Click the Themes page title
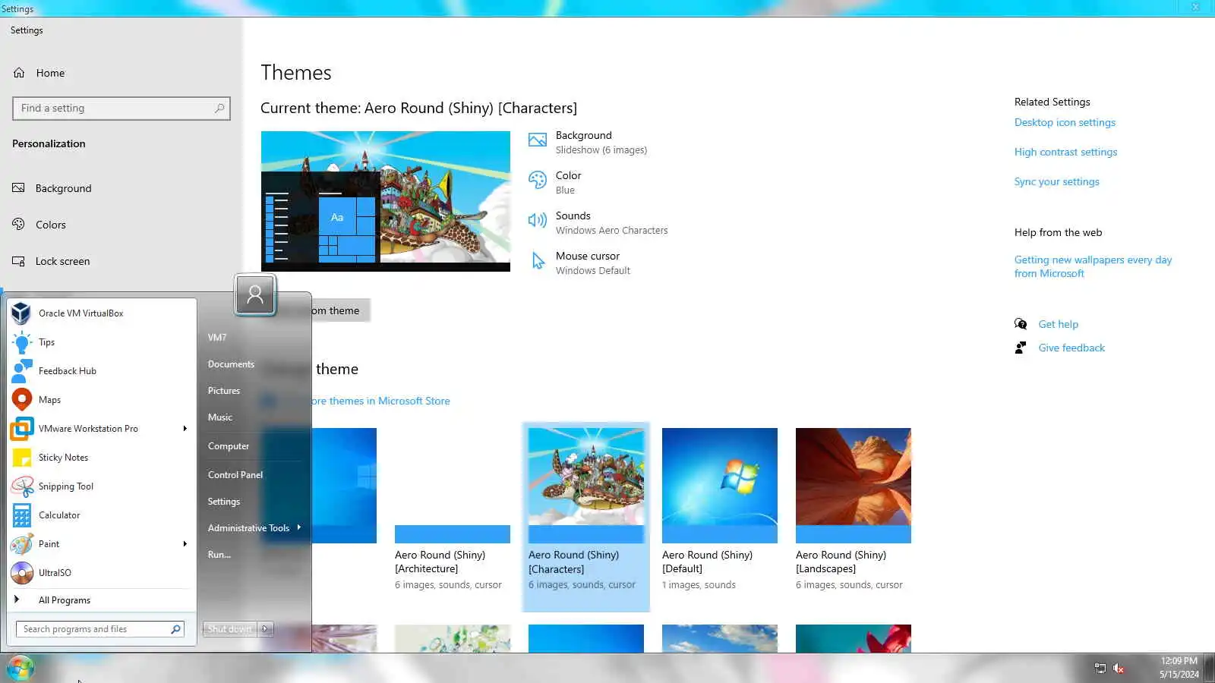Screen dimensions: 1215x683 coord(296,73)
